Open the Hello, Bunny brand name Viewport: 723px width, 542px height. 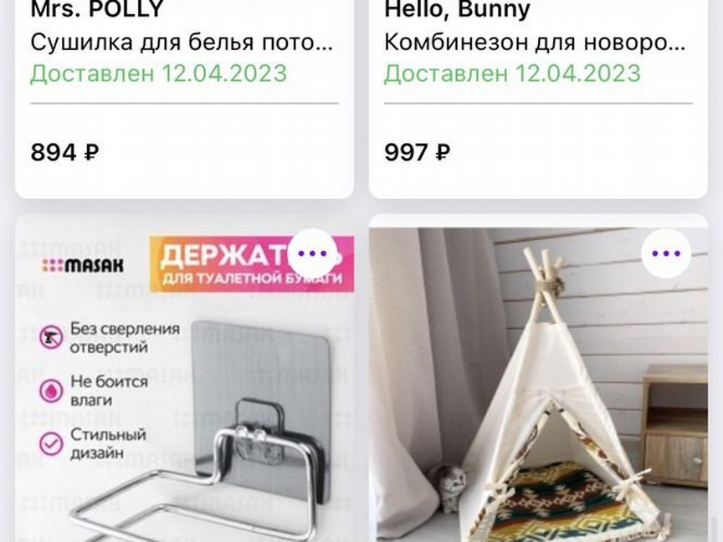tap(458, 9)
